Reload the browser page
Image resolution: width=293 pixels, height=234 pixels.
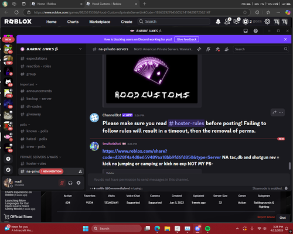[16, 12]
